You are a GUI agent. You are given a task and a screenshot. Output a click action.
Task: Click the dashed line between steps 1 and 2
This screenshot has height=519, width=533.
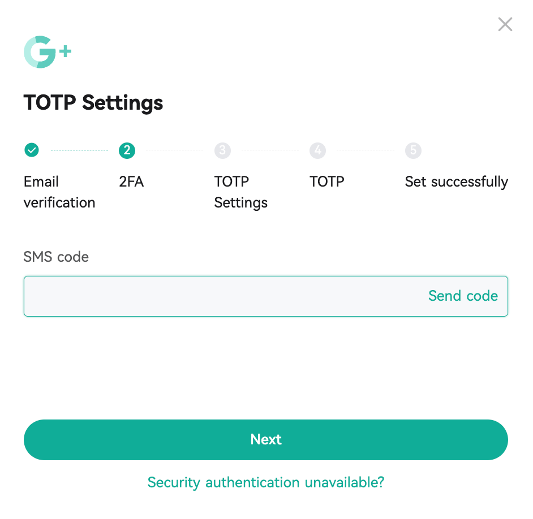coord(79,150)
